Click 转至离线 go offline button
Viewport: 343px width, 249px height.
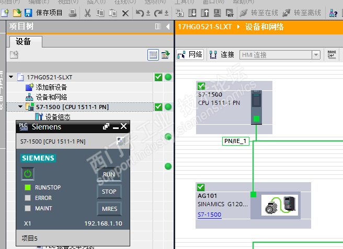[x=302, y=13]
